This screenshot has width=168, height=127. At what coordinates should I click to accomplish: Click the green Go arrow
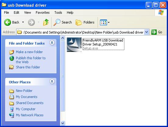(x=154, y=32)
